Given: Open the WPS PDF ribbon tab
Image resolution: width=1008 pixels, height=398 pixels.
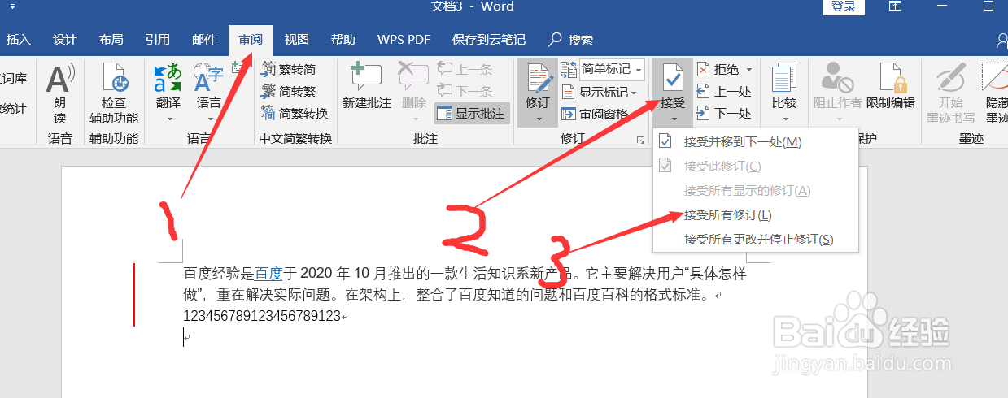Looking at the screenshot, I should [x=404, y=40].
